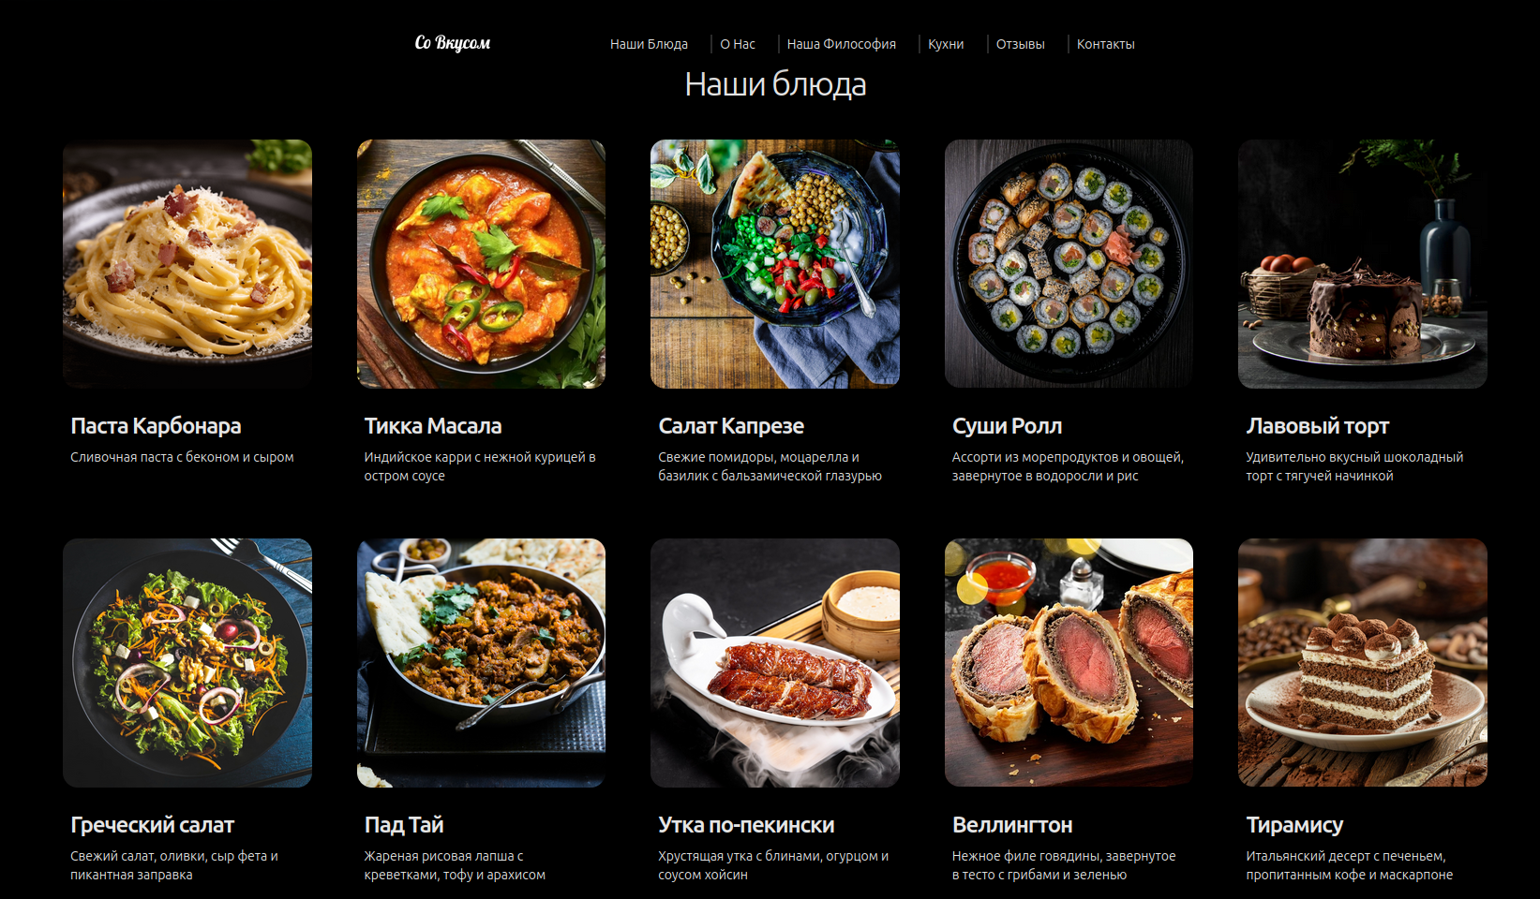Click the Суши Ролл platter image
Viewport: 1540px width, 899px height.
pyautogui.click(x=1069, y=264)
